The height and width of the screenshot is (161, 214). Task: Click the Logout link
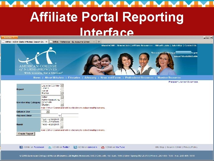tap(177, 56)
